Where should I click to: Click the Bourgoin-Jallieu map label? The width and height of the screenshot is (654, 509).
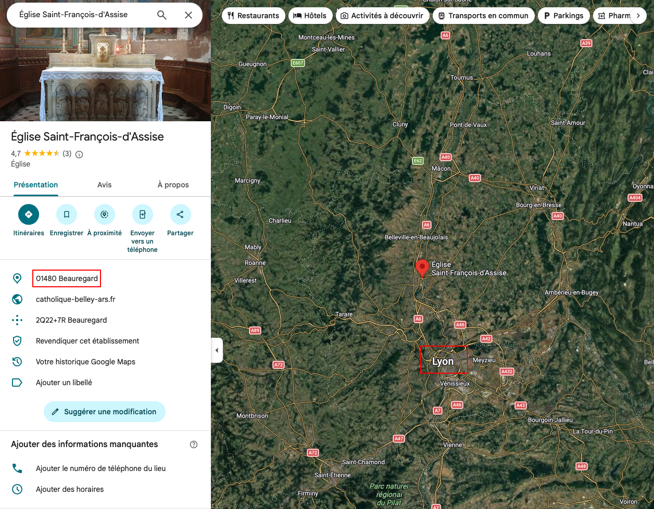pyautogui.click(x=550, y=420)
